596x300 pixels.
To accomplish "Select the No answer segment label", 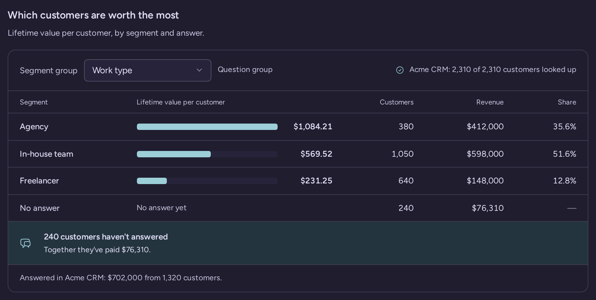I will click(x=40, y=208).
